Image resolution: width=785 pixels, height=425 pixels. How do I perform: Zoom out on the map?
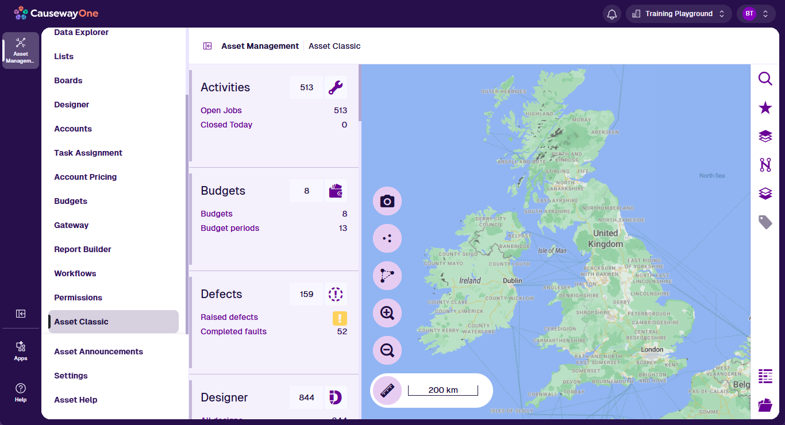click(387, 350)
